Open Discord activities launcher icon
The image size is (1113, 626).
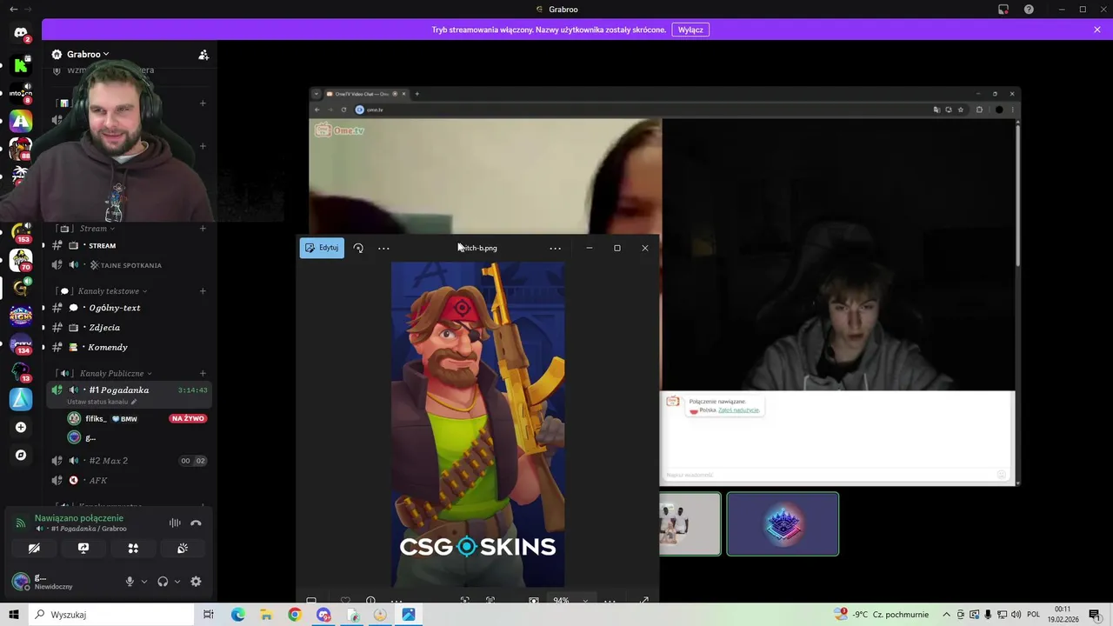133,549
